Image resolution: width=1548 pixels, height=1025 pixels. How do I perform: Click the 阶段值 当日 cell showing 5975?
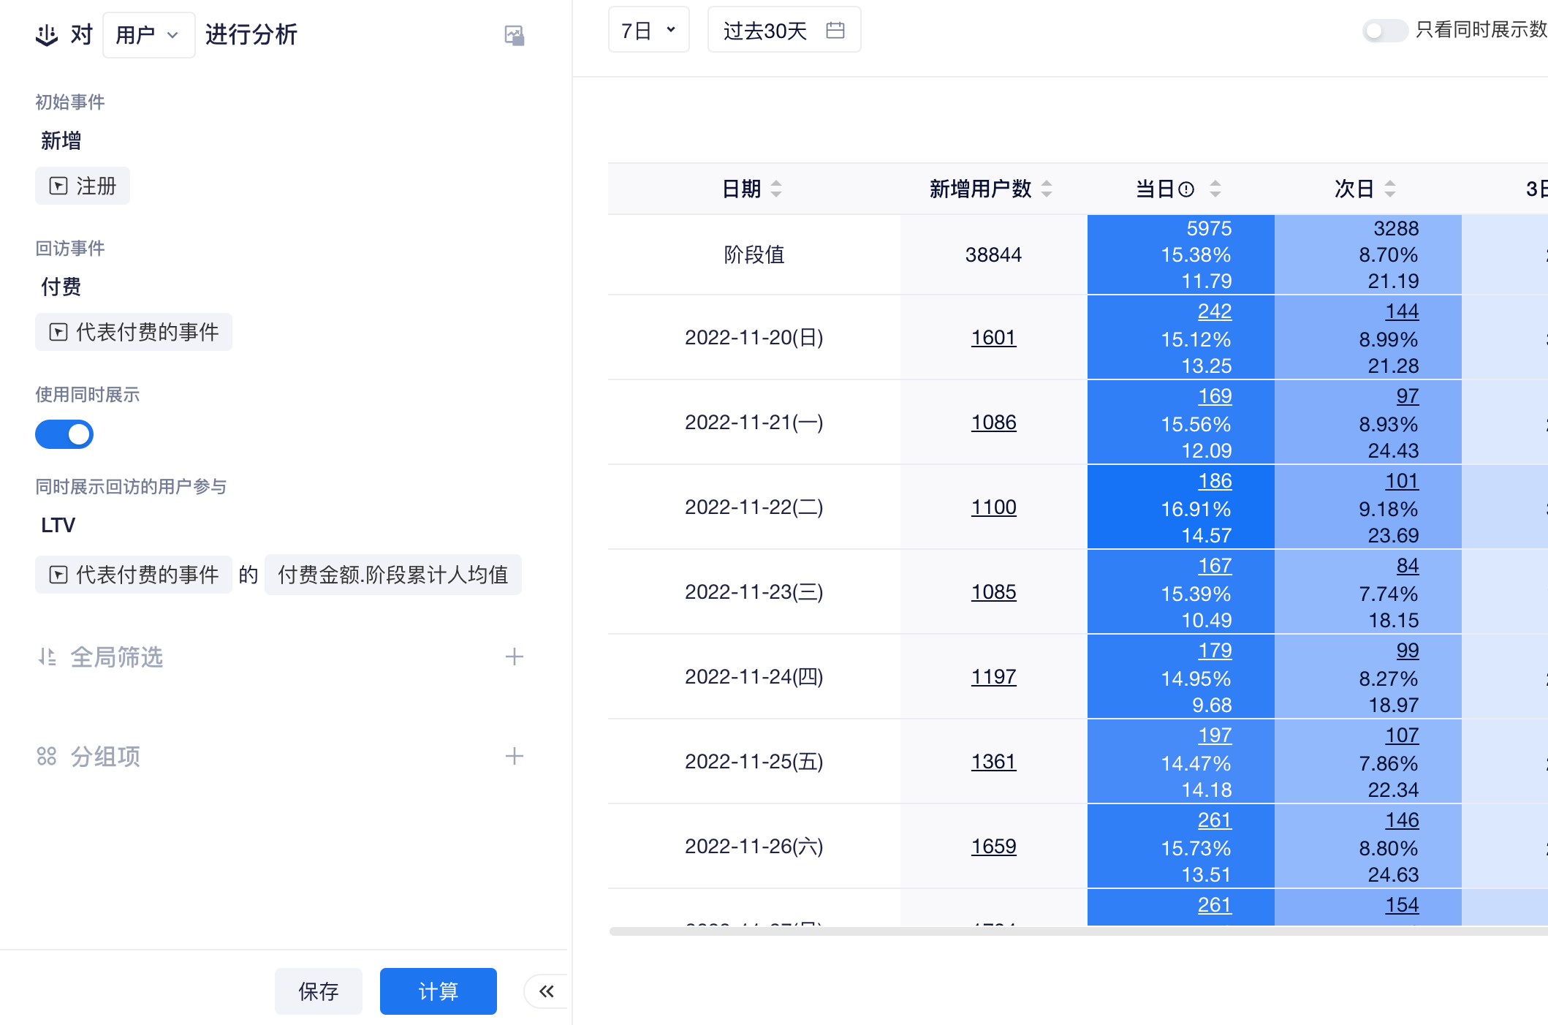click(1181, 254)
